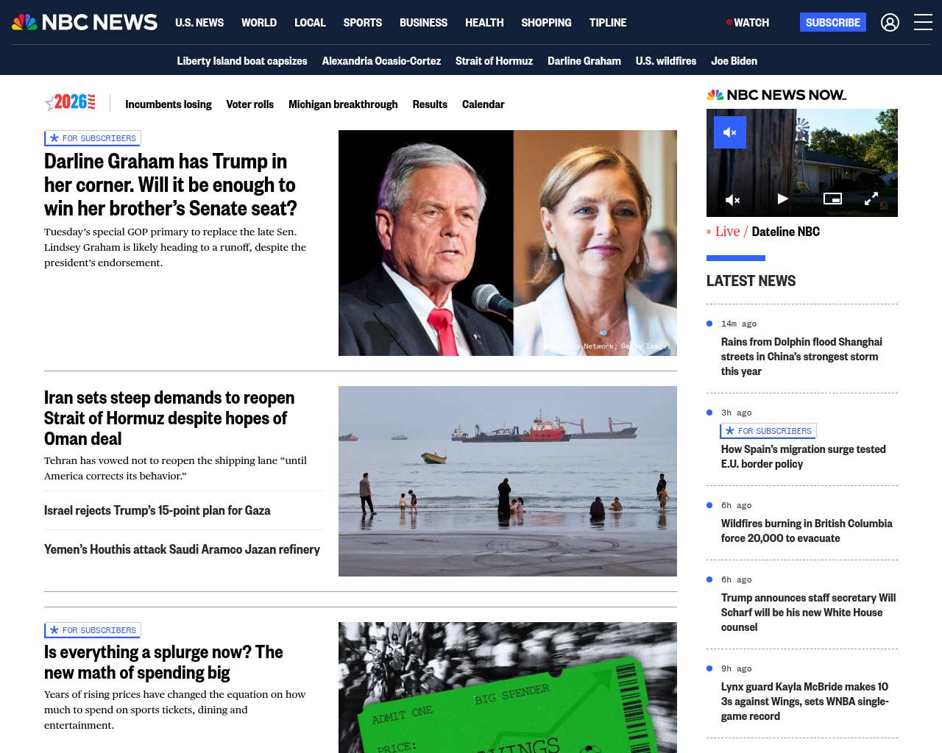Open Strait of Hormuz trending topic

tap(494, 61)
